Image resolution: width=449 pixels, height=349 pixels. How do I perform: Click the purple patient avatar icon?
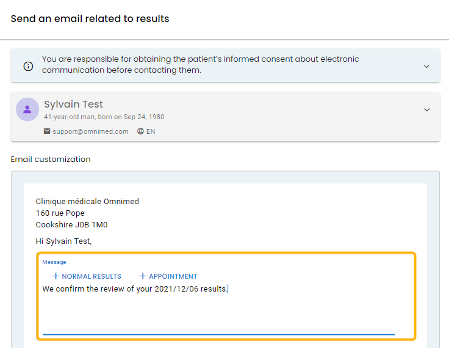pos(27,109)
